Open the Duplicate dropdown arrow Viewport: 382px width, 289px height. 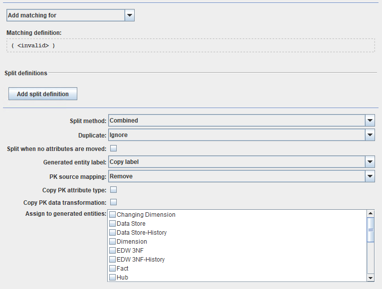[370, 135]
